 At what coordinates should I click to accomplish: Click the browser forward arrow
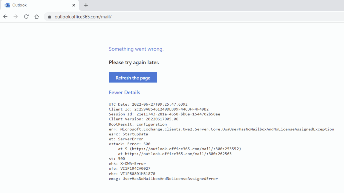click(x=15, y=17)
